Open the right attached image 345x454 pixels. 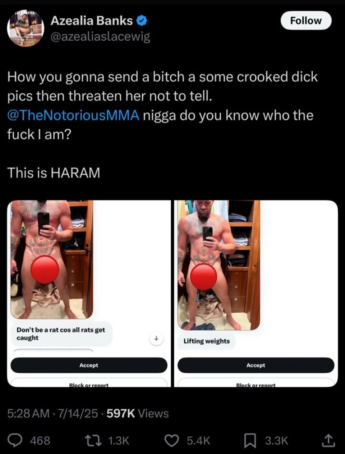tap(256, 293)
